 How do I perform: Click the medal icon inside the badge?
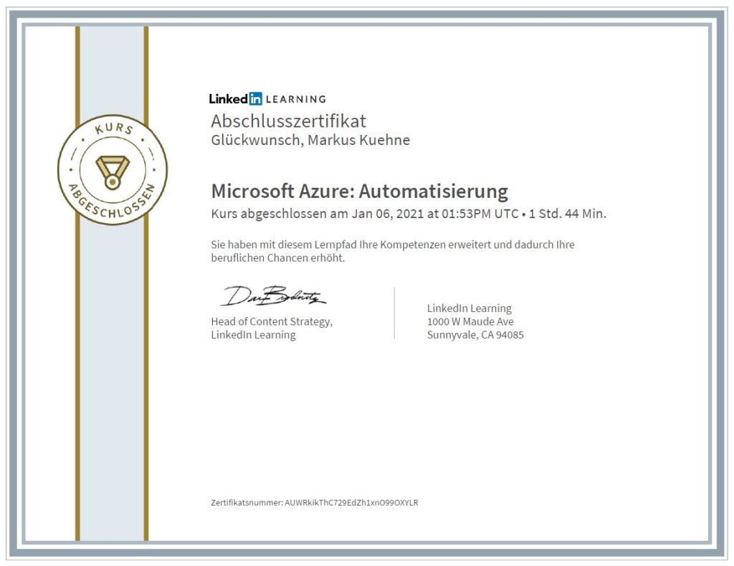tap(113, 172)
